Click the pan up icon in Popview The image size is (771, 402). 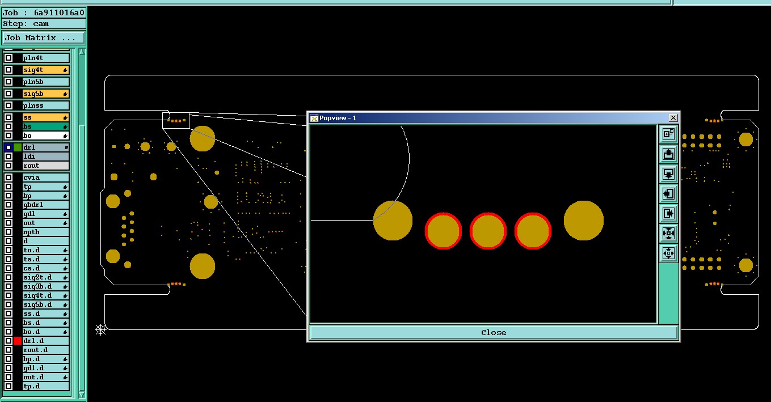point(668,154)
